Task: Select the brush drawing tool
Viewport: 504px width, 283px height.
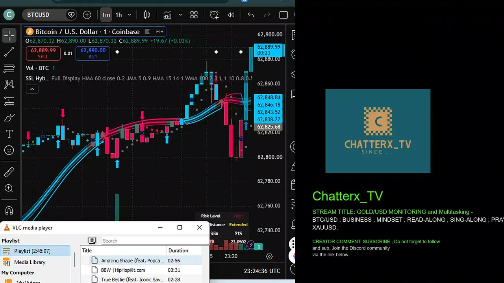Action: [x=9, y=117]
